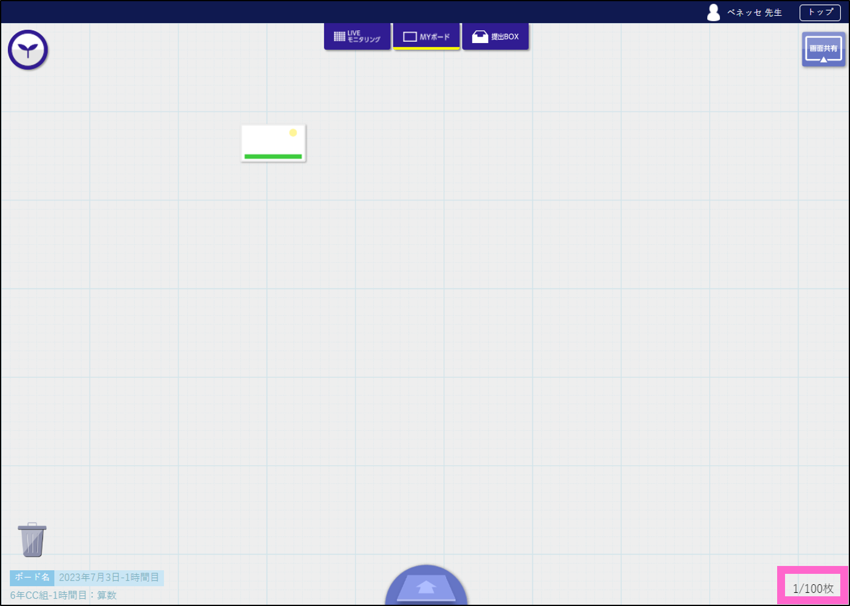The width and height of the screenshot is (850, 606).
Task: Click the ベネッセ 先生 user name
Action: [x=755, y=13]
